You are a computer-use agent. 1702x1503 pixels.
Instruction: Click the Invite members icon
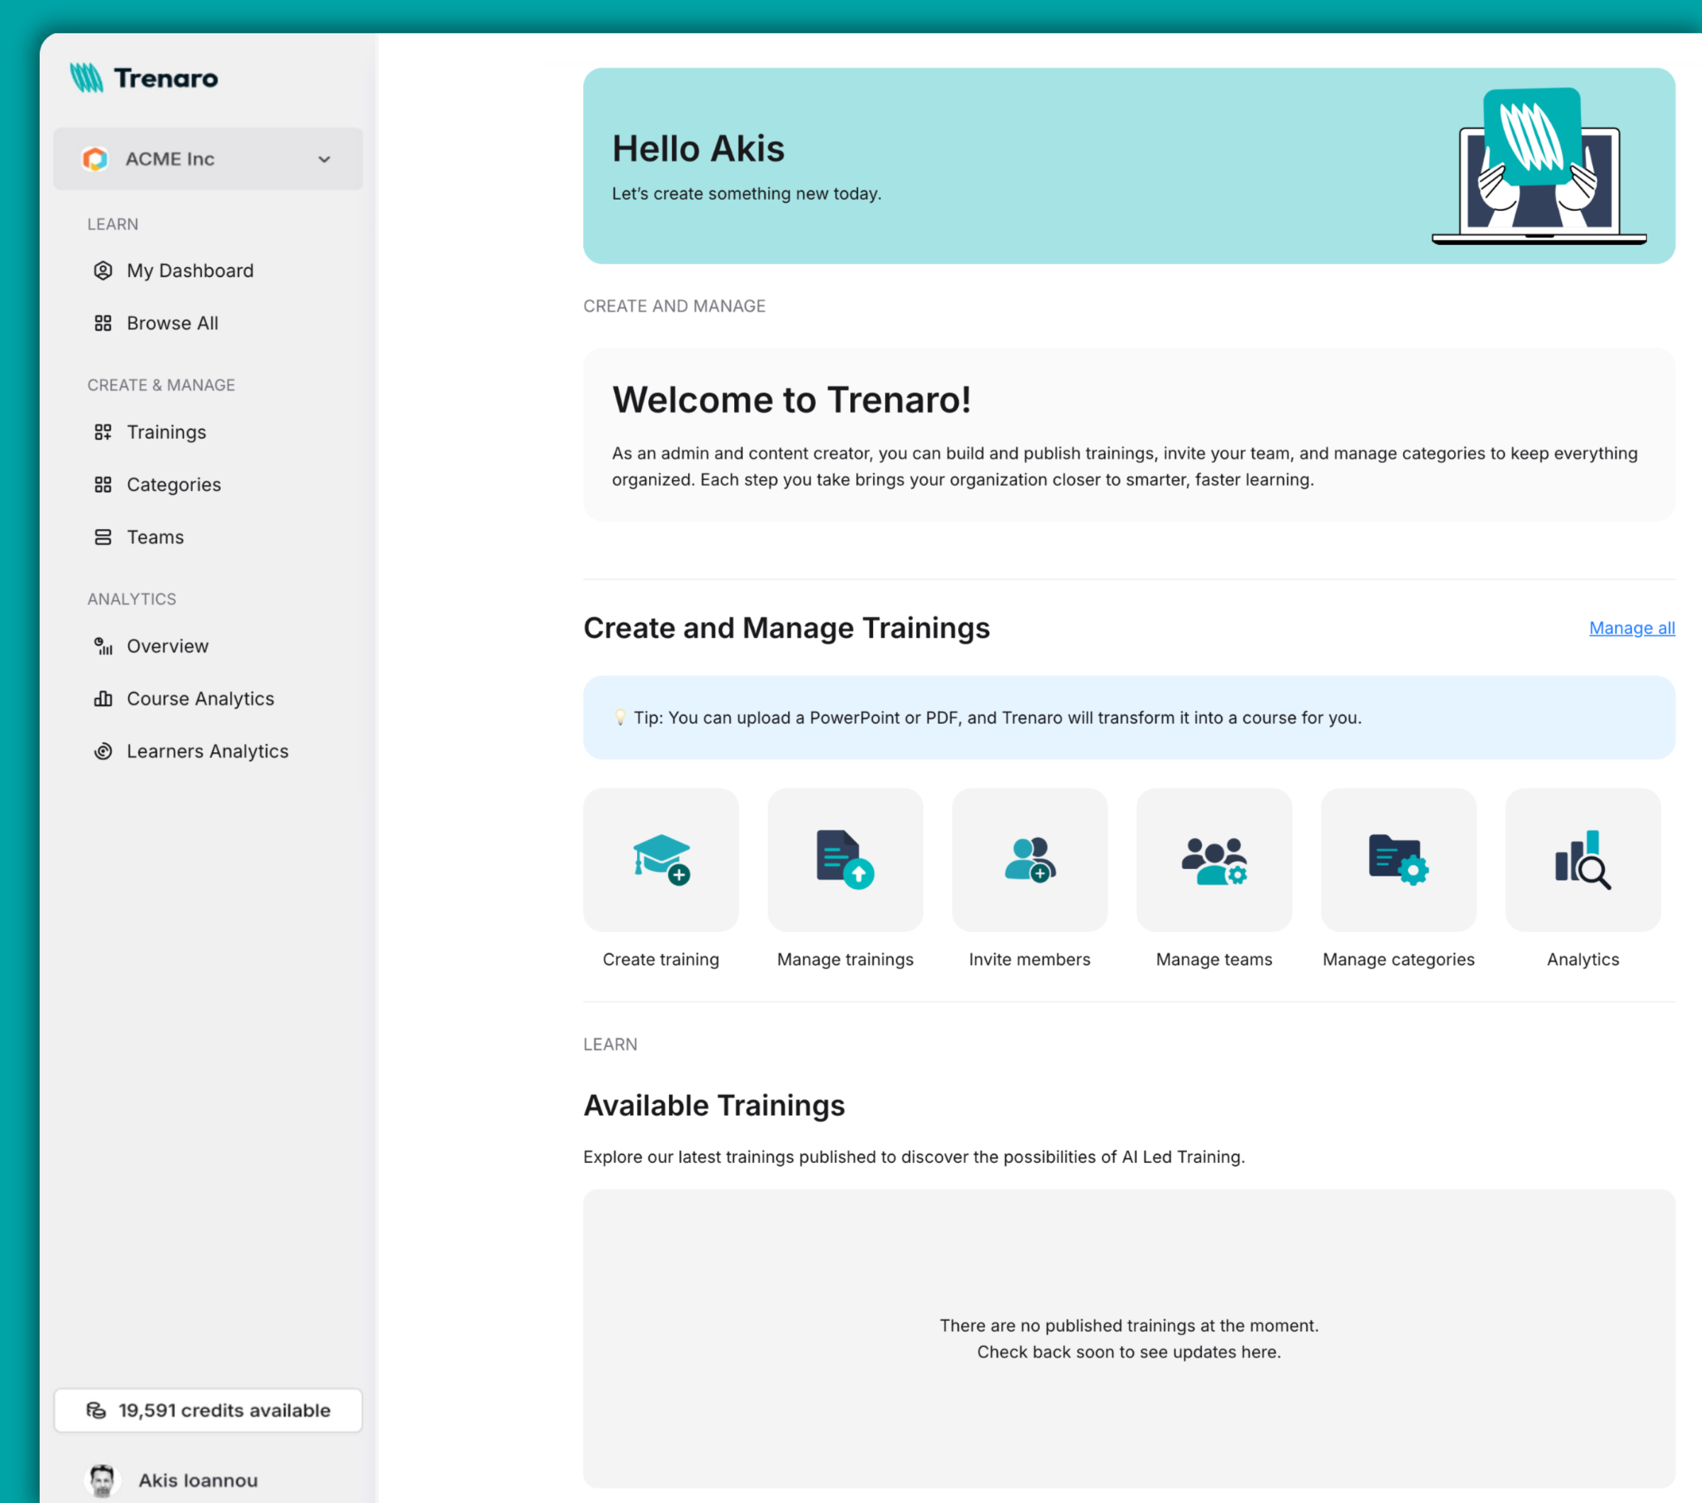pyautogui.click(x=1029, y=859)
